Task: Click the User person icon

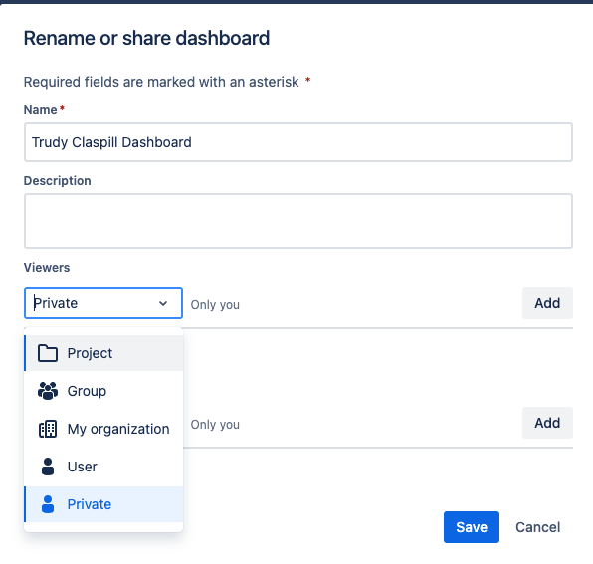Action: (48, 467)
